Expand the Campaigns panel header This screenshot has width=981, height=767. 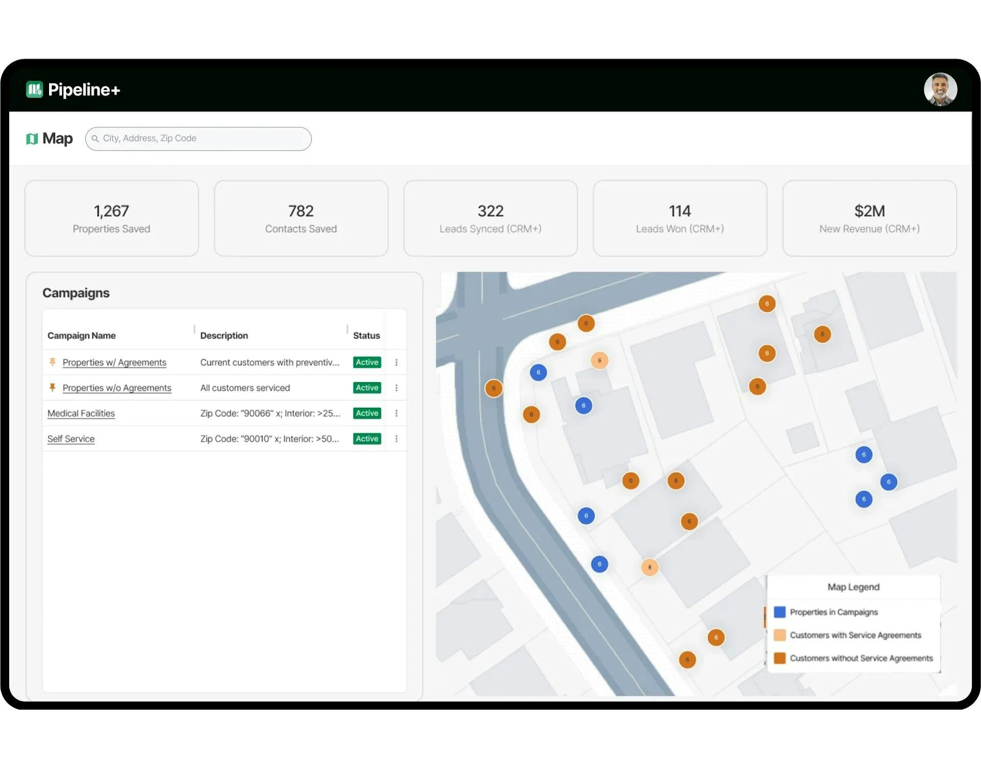click(x=74, y=292)
